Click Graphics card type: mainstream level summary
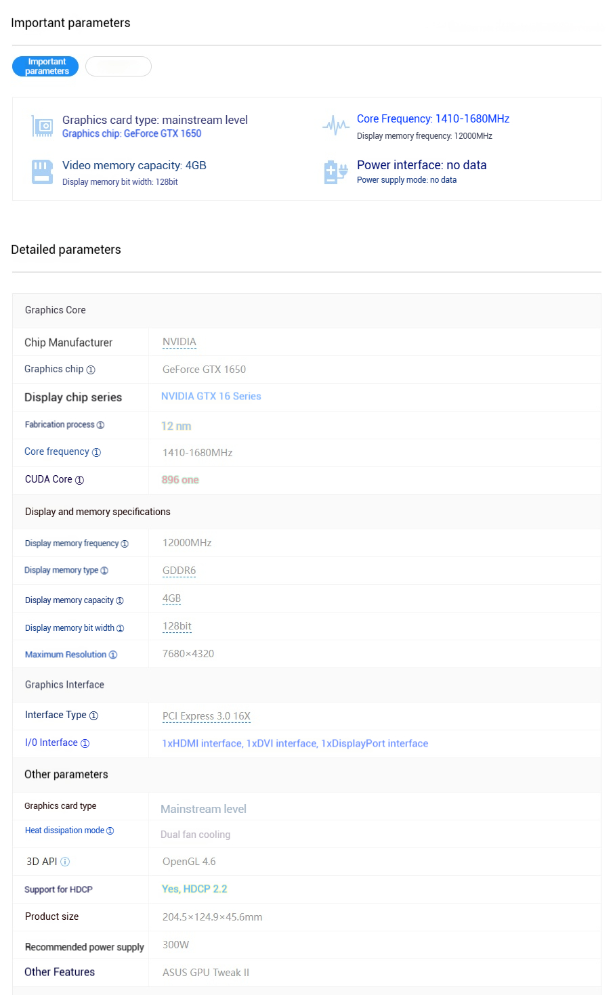This screenshot has height=995, width=615. pos(155,120)
